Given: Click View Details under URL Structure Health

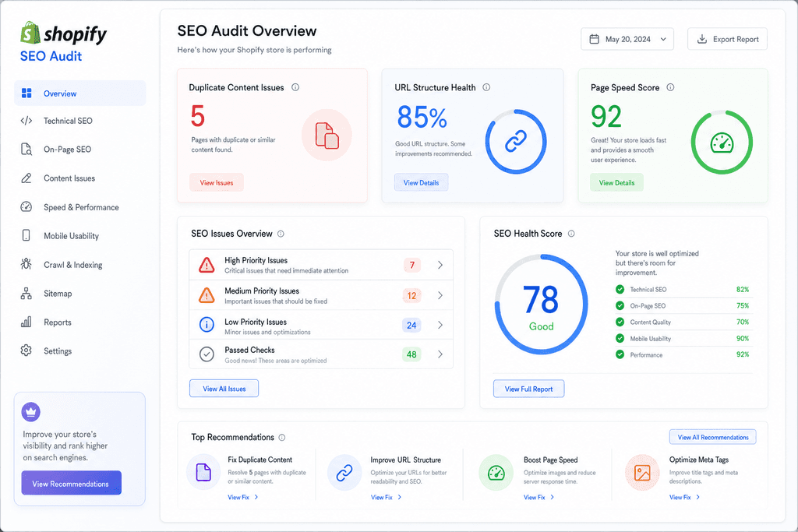Looking at the screenshot, I should click(x=421, y=182).
